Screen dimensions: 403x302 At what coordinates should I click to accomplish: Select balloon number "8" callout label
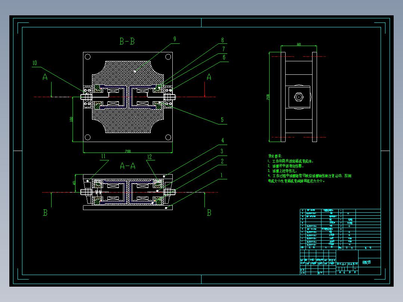tap(222, 40)
